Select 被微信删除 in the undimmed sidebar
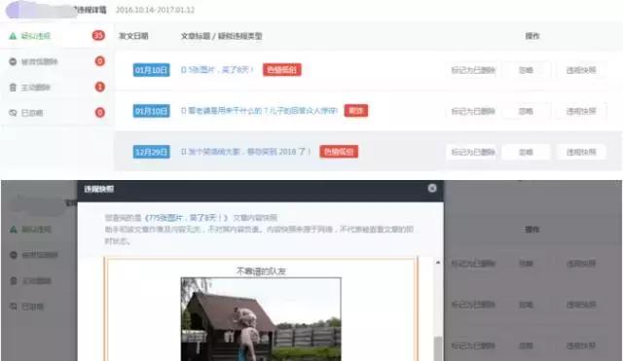 [x=56, y=61]
